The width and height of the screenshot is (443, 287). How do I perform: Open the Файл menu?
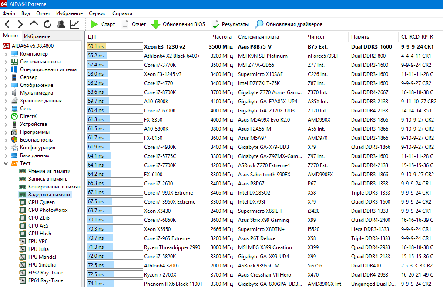pos(9,13)
